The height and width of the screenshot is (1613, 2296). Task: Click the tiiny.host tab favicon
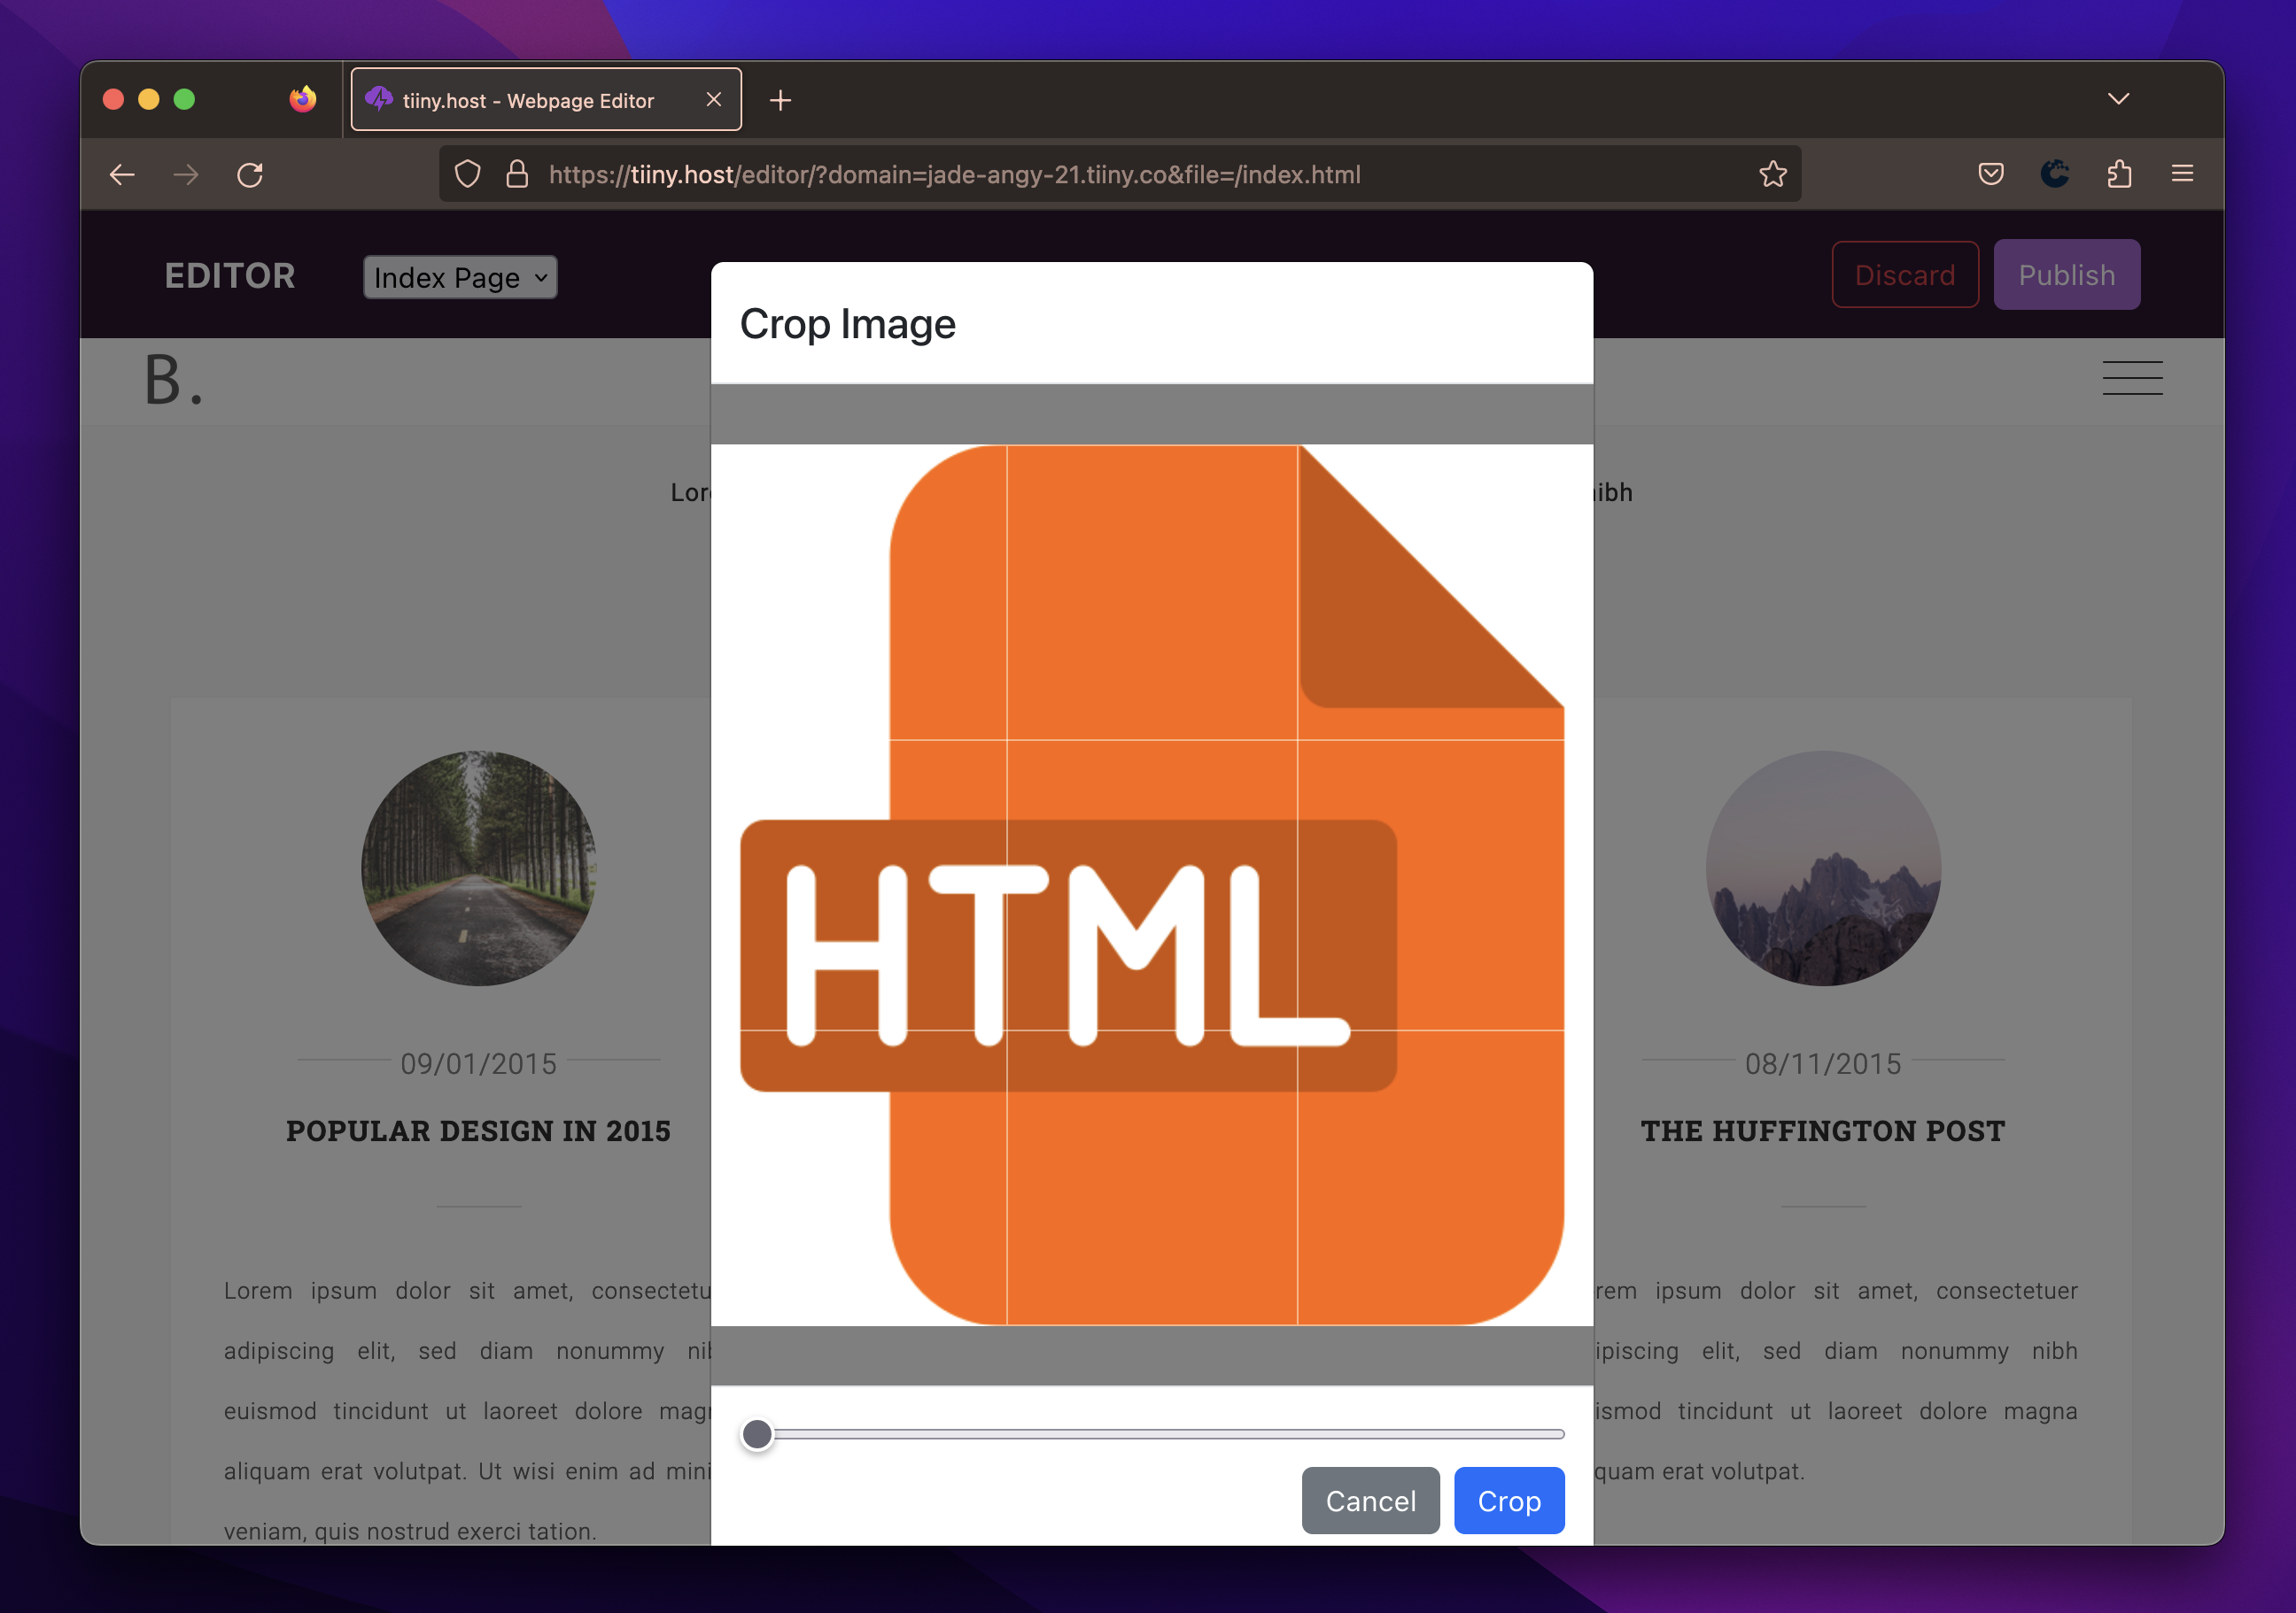click(379, 99)
